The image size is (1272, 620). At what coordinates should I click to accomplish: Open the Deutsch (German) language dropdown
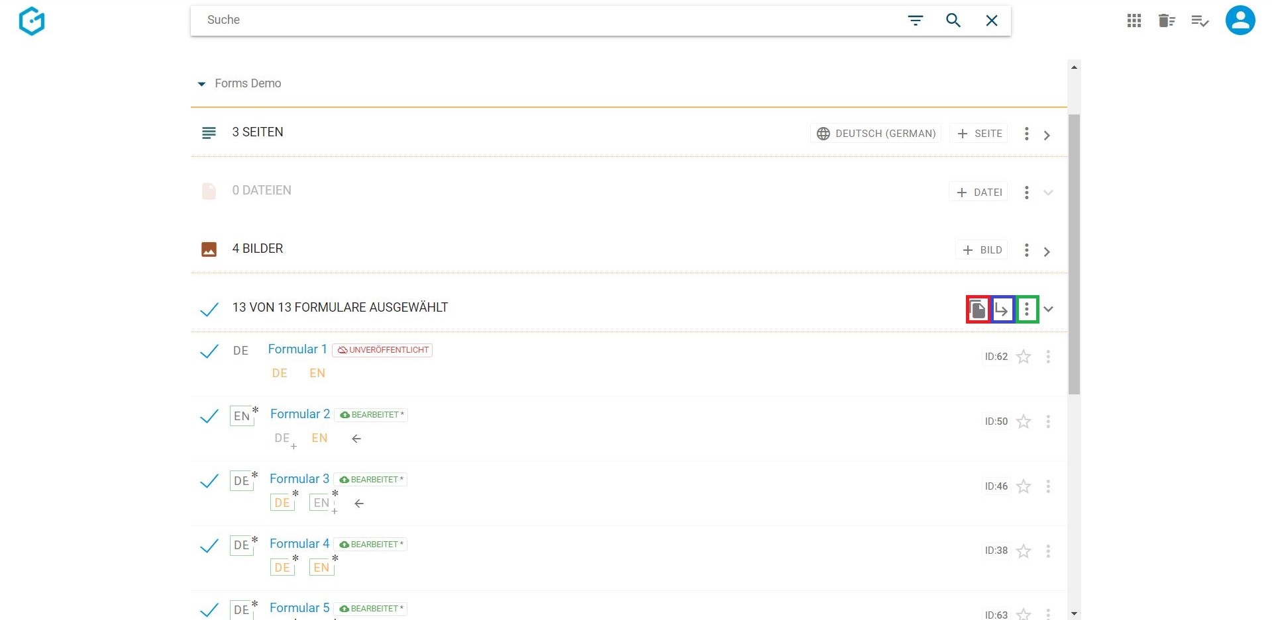point(876,134)
